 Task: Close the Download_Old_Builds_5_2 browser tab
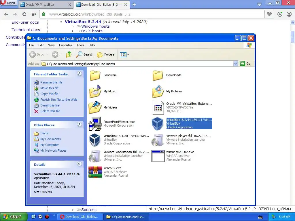126,5
